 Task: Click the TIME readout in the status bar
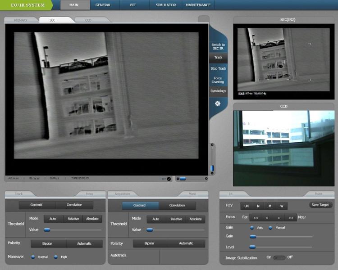80,178
